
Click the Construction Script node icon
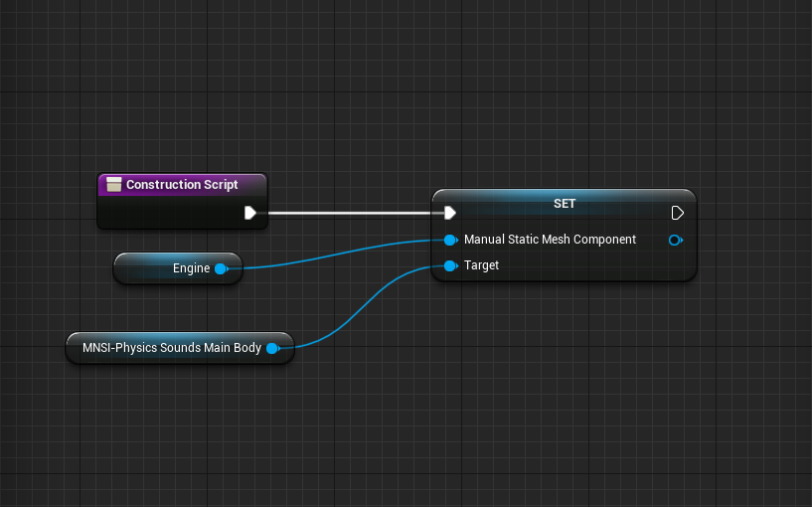(113, 185)
